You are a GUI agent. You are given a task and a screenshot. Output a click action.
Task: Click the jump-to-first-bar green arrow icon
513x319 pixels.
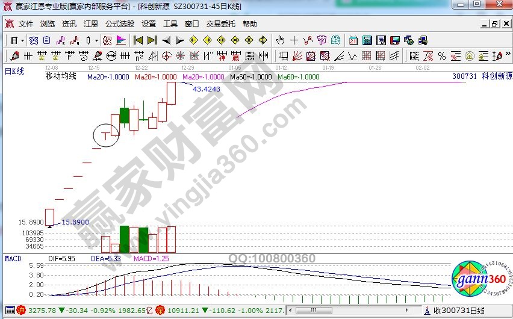(138, 40)
